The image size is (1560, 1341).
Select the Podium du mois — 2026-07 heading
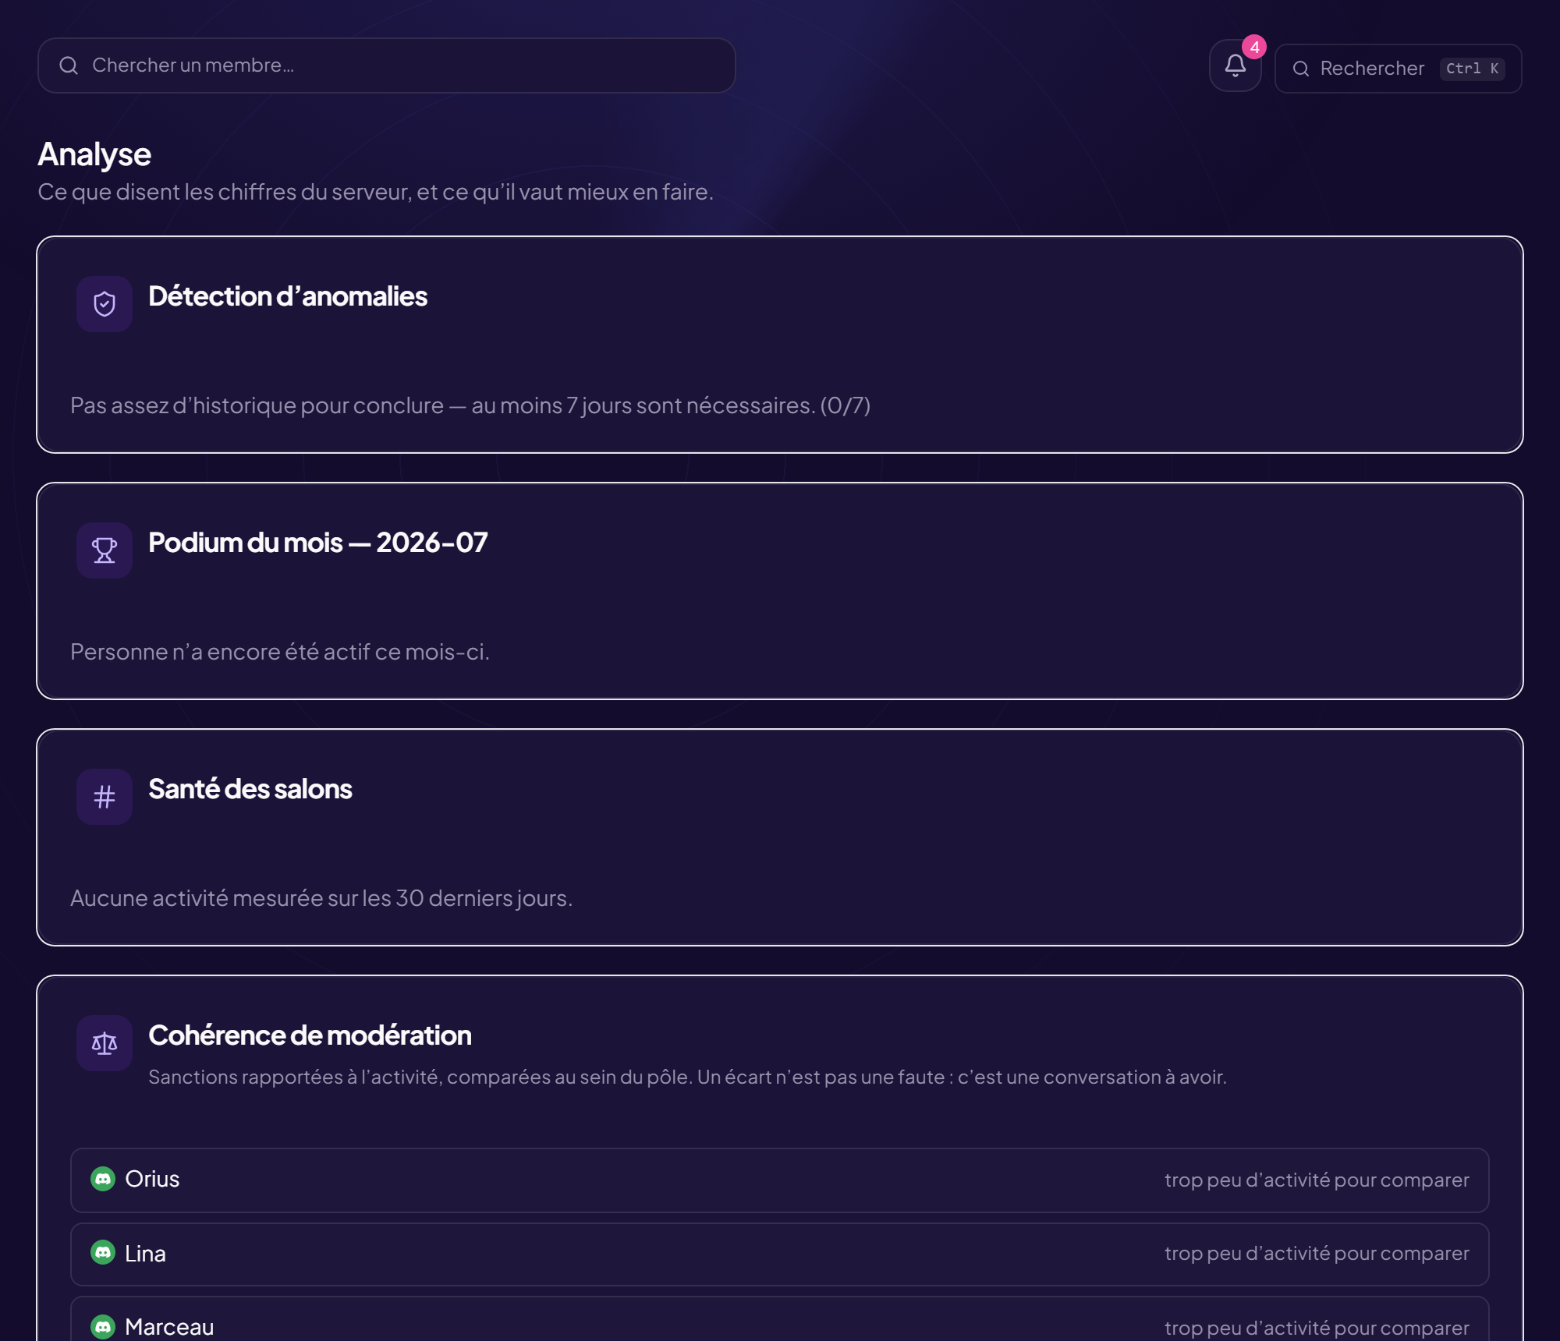point(318,543)
